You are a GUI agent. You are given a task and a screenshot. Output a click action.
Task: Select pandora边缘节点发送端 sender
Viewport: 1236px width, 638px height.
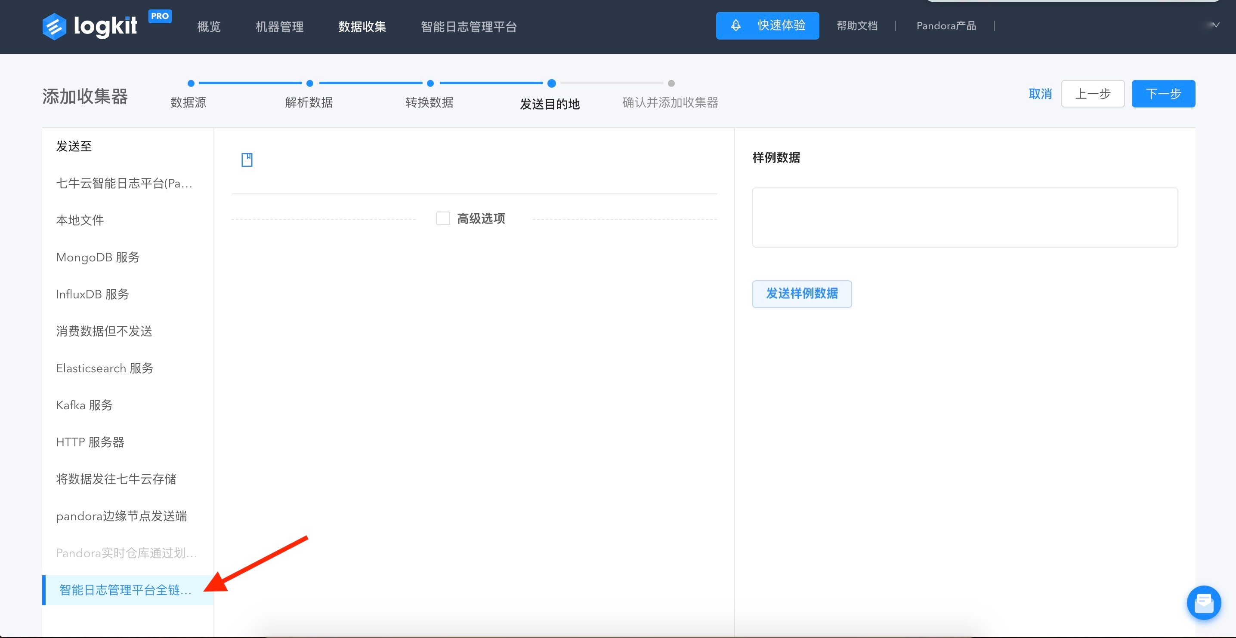click(x=128, y=516)
